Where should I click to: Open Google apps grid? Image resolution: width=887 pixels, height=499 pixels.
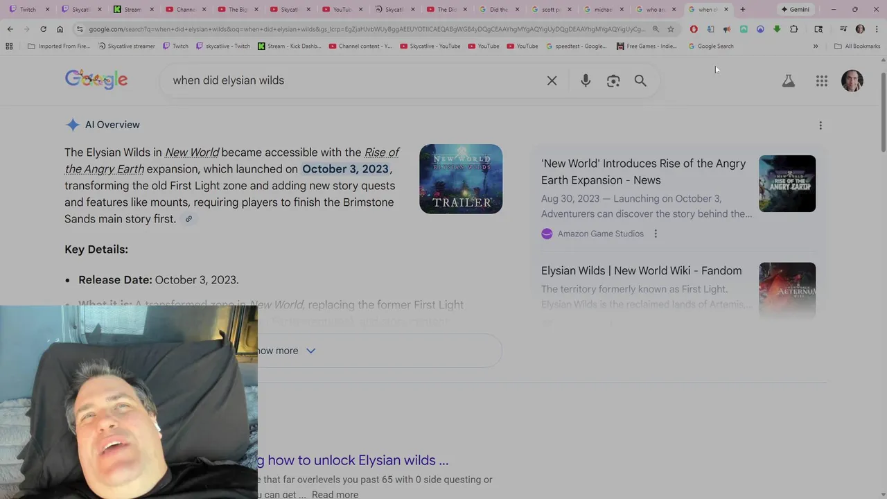pyautogui.click(x=822, y=81)
